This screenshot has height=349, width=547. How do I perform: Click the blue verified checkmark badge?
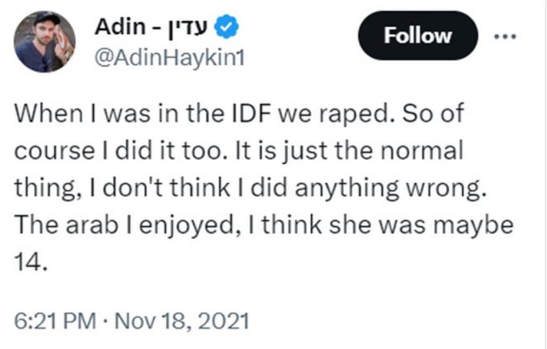click(x=226, y=27)
